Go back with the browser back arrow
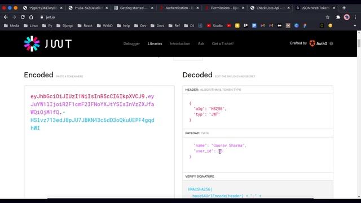The height and width of the screenshot is (203, 361). click(x=6, y=17)
